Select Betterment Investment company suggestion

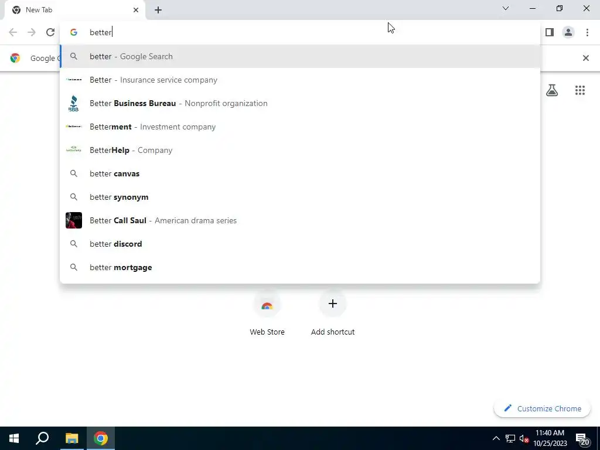pyautogui.click(x=300, y=127)
